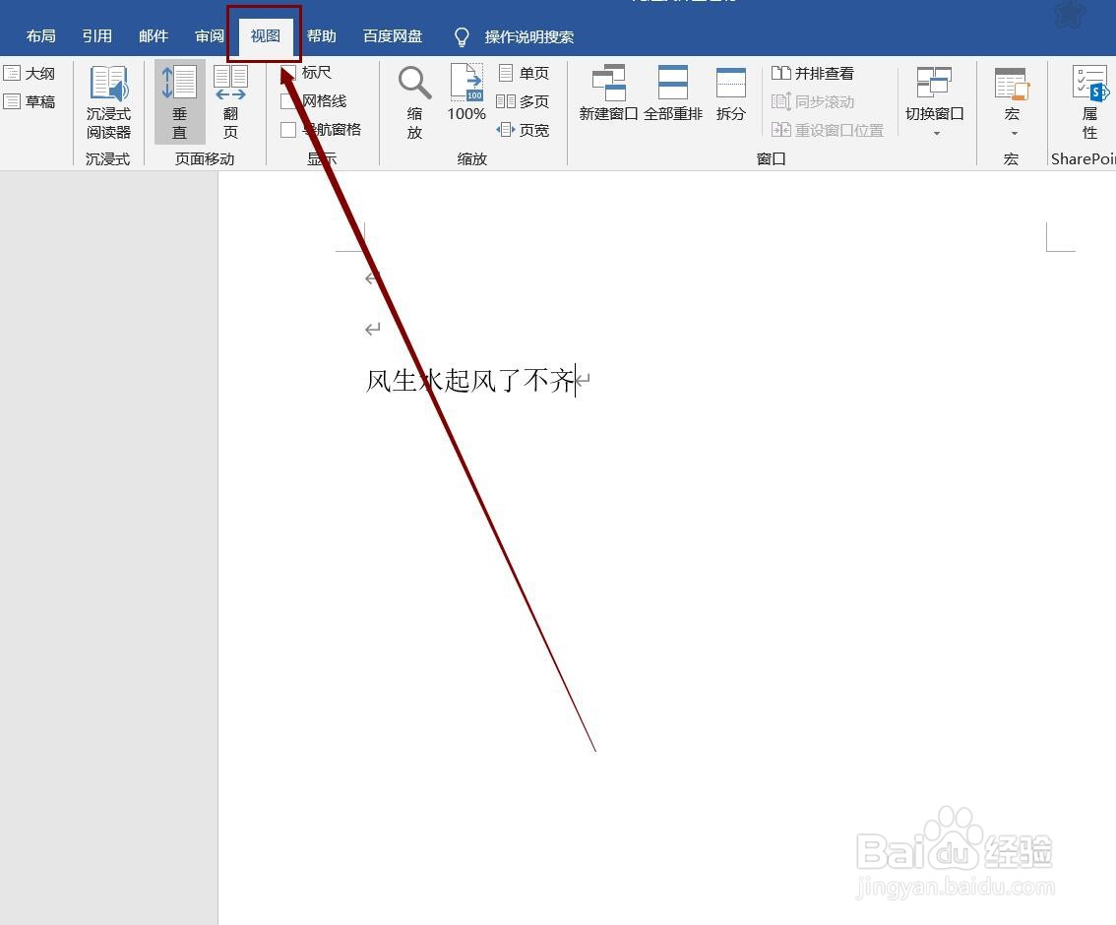This screenshot has width=1116, height=925.
Task: Click 重设窗口位置 reset window position
Action: [828, 130]
